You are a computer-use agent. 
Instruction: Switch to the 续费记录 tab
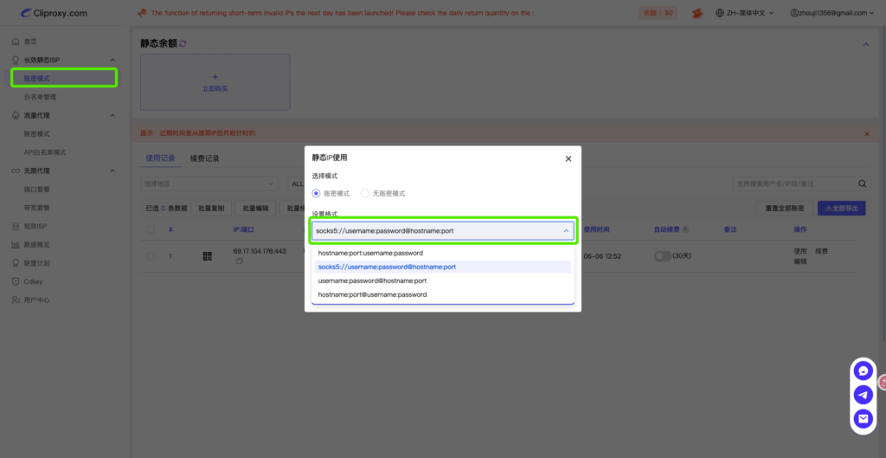tap(204, 158)
